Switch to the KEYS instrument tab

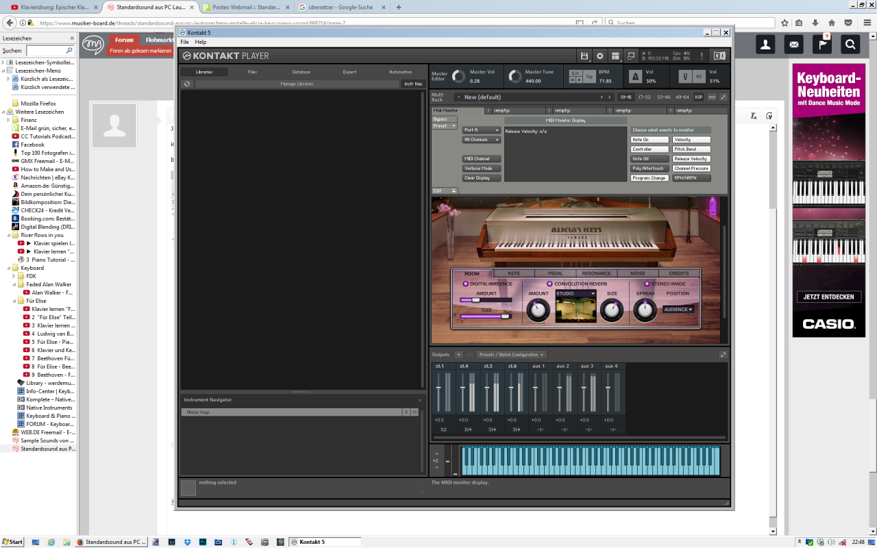[514, 273]
